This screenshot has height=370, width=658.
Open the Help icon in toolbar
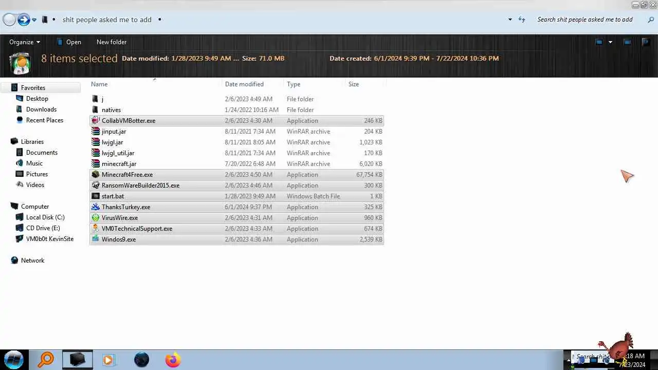[646, 42]
